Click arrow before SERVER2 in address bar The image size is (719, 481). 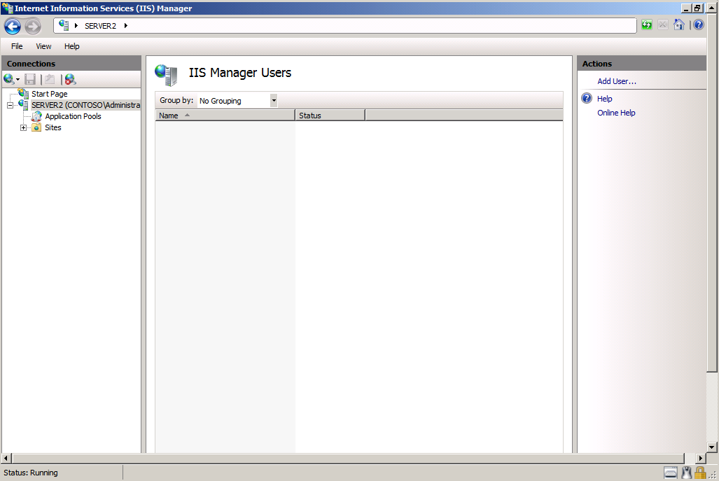tap(76, 26)
